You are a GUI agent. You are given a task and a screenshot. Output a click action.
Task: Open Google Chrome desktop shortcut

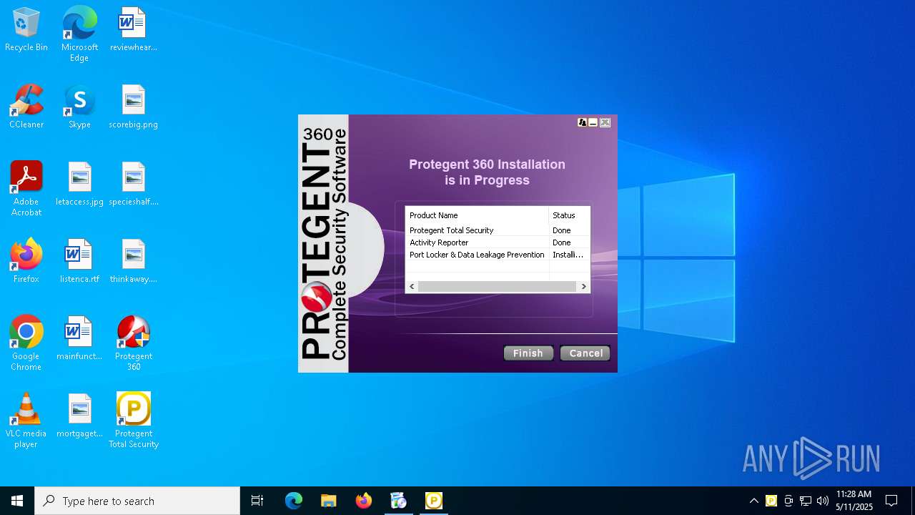coord(26,343)
